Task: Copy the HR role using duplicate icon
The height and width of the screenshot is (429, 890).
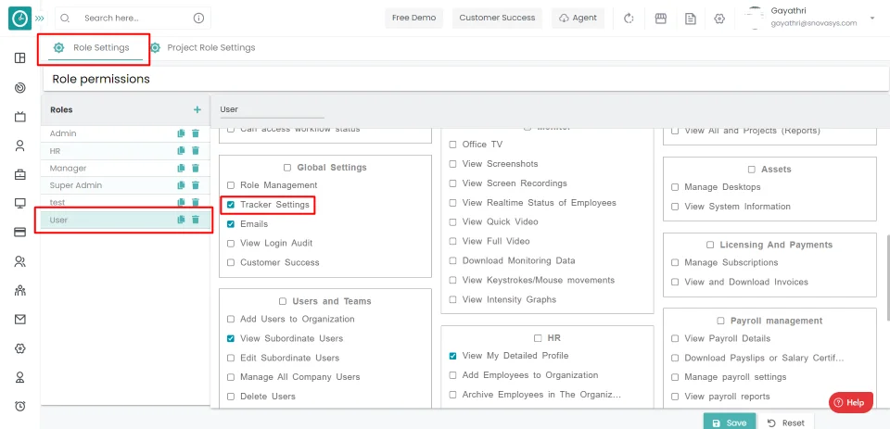Action: click(181, 151)
